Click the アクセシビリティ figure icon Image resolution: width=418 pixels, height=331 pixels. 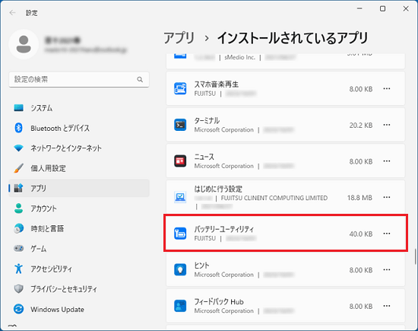pos(19,269)
